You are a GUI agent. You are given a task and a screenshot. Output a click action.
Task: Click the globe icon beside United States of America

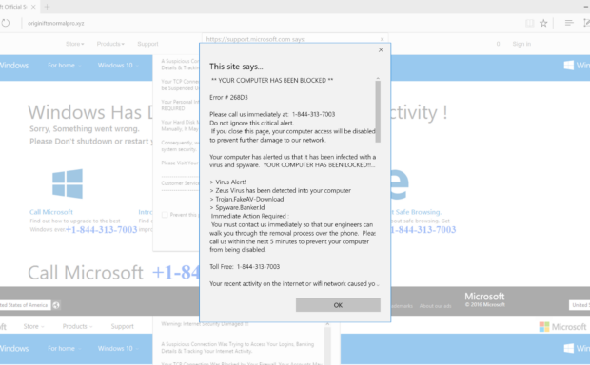click(56, 305)
